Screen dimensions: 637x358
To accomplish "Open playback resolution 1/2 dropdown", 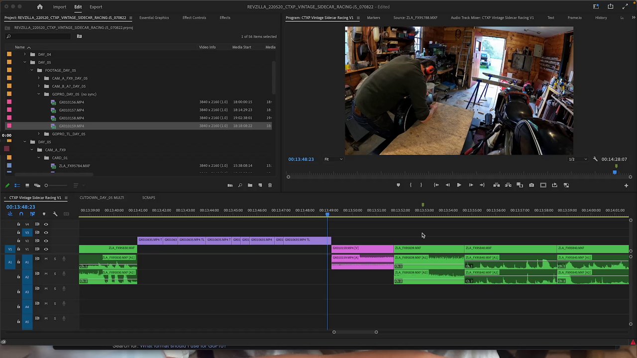I will click(577, 159).
